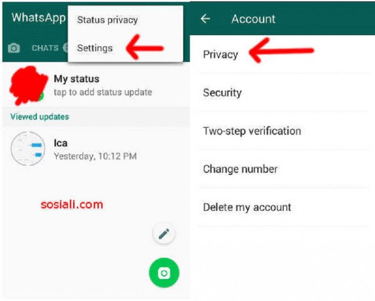Viewport: 375px width, 301px height.
Task: Open Ica's status from Yesterday 10:12 PM
Action: coord(96,149)
